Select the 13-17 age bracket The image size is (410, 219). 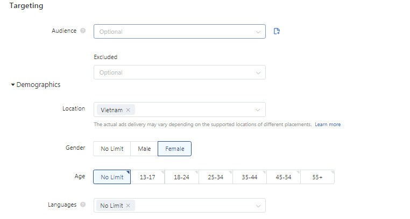pos(147,177)
